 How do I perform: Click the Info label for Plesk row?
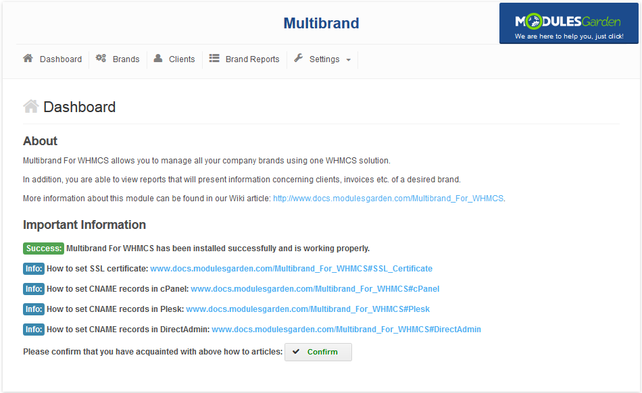point(34,309)
